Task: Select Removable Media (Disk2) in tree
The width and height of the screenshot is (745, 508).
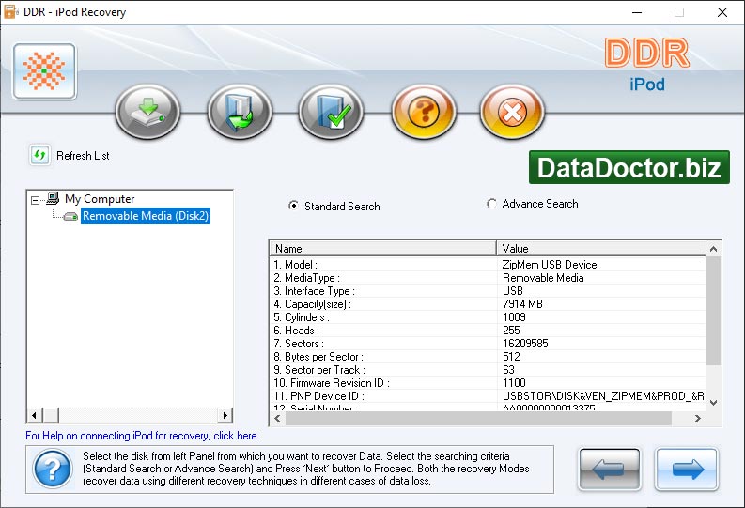Action: pos(146,216)
